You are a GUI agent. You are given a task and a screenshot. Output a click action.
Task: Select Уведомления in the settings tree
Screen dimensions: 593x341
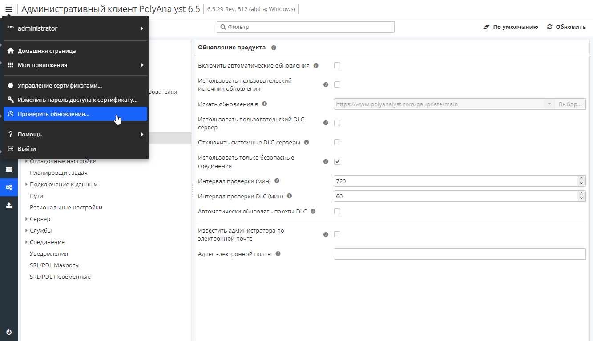[x=49, y=253]
